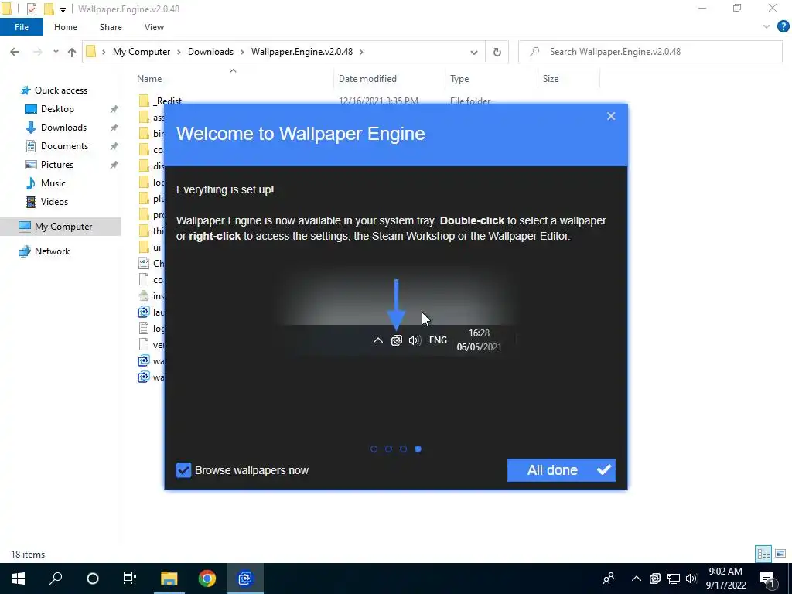Viewport: 792px width, 594px height.
Task: Select My Computer in navigation pane
Action: point(63,227)
